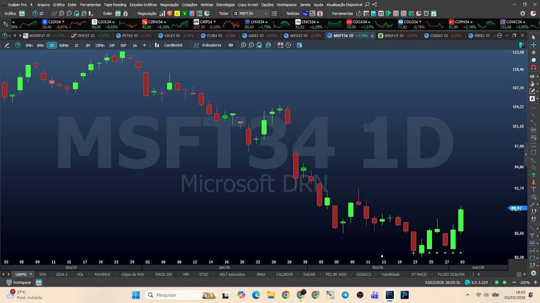Open the bar chart icon beside Negociação
The width and height of the screenshot is (540, 303).
pos(162,13)
